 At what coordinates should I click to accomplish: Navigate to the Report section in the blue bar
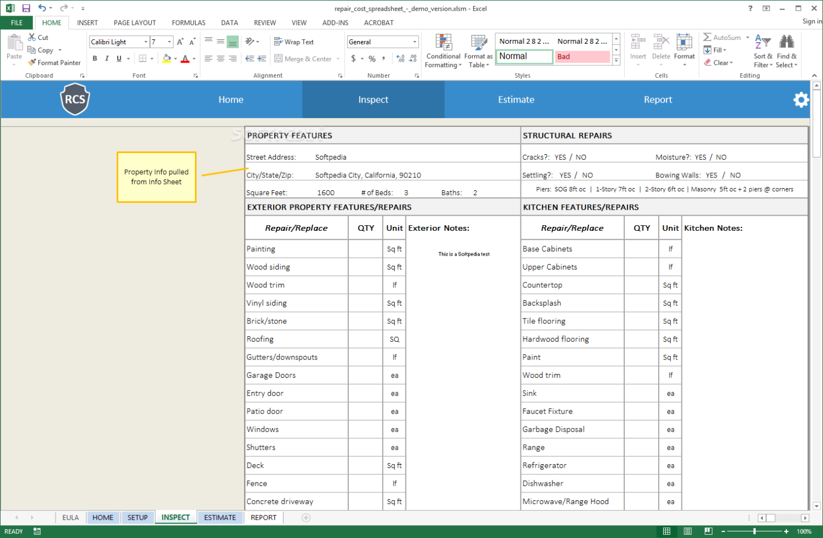pos(658,99)
